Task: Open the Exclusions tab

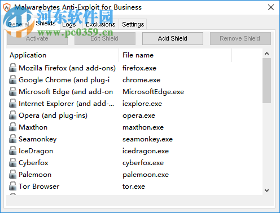Action: [100, 24]
